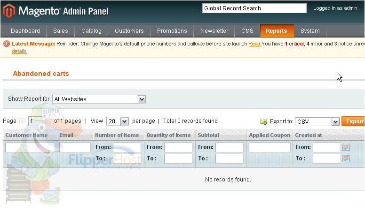
Task: Click the Read link in latest message
Action: (254, 44)
